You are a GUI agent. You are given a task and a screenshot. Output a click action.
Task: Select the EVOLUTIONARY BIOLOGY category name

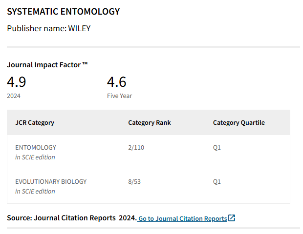[x=51, y=181]
